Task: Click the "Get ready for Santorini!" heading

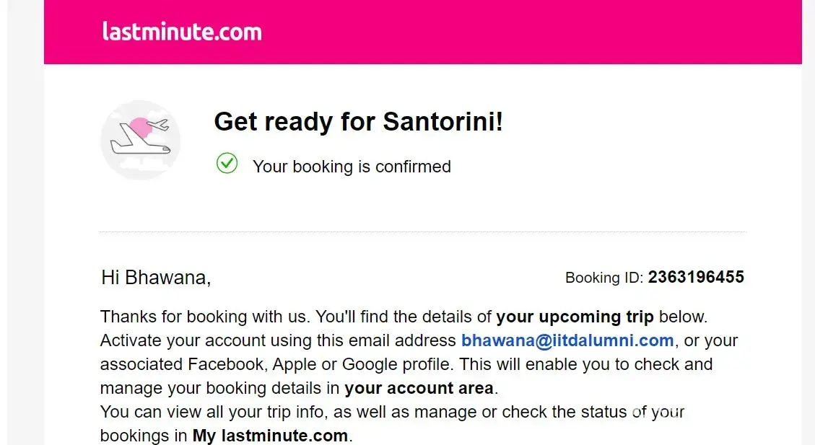Action: 358,122
